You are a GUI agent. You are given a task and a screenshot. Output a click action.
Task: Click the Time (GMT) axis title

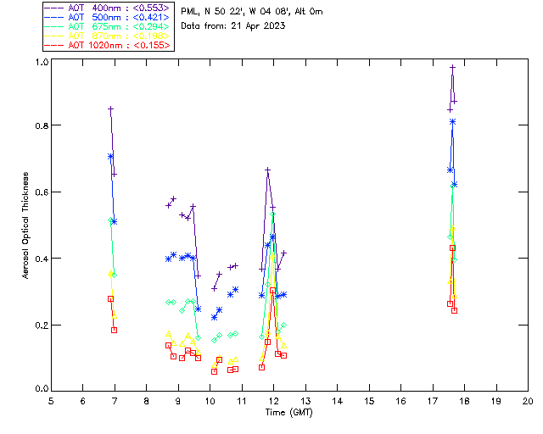pyautogui.click(x=288, y=413)
